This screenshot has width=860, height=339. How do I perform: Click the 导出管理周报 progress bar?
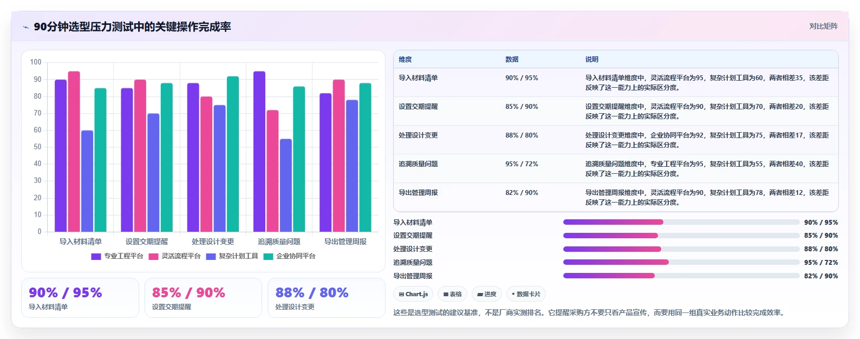(681, 276)
